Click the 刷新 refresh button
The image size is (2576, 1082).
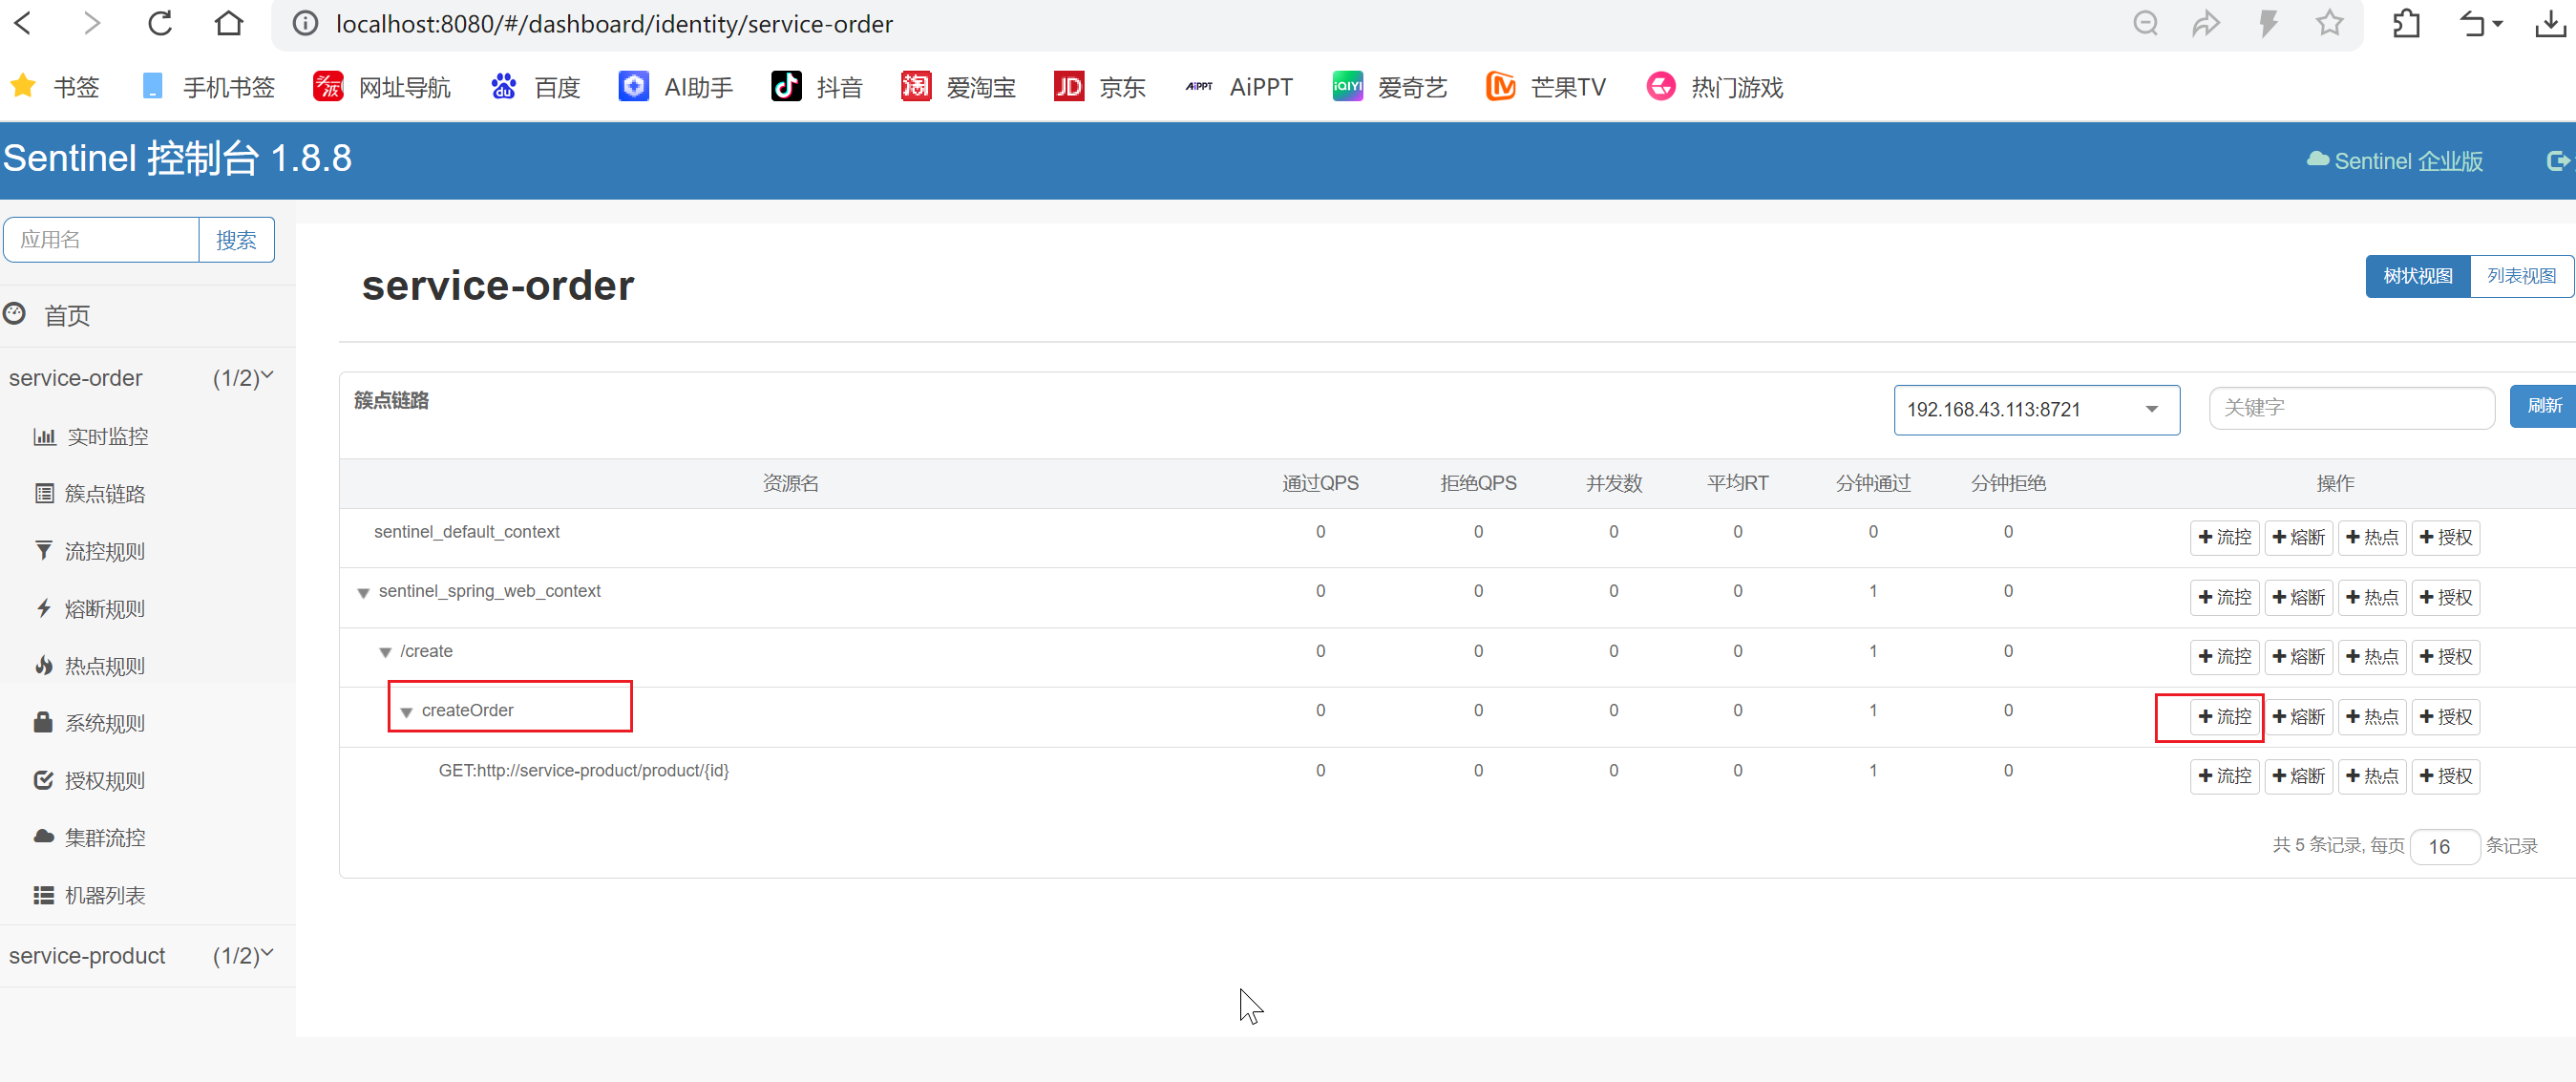(x=2542, y=406)
